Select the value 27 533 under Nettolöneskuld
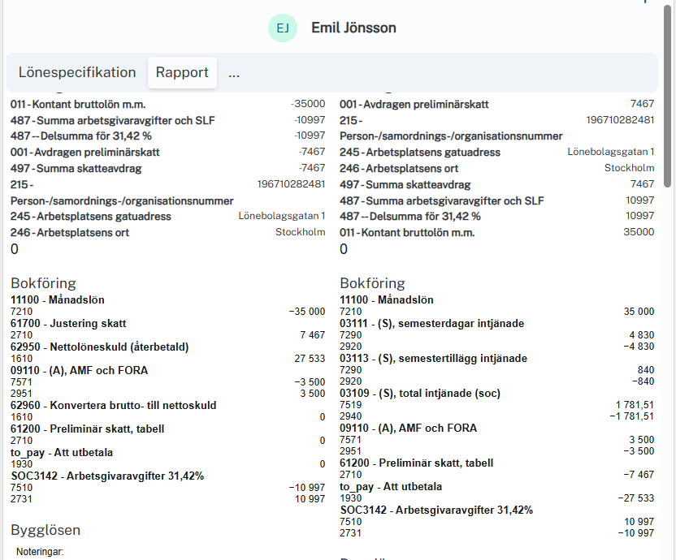 [x=309, y=358]
